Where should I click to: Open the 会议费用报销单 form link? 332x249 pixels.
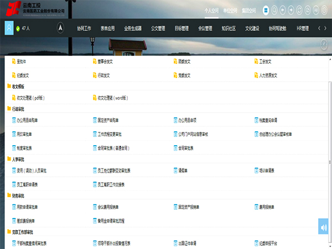coord(108,207)
